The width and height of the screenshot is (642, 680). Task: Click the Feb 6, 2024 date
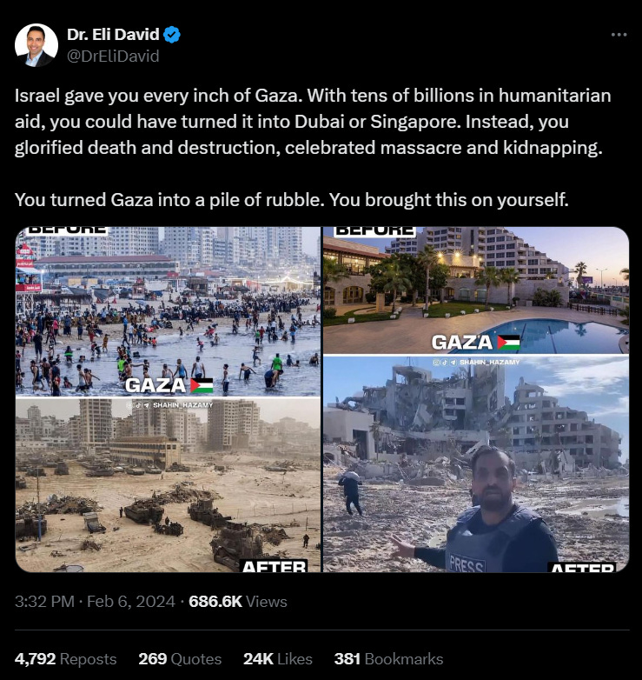131,602
